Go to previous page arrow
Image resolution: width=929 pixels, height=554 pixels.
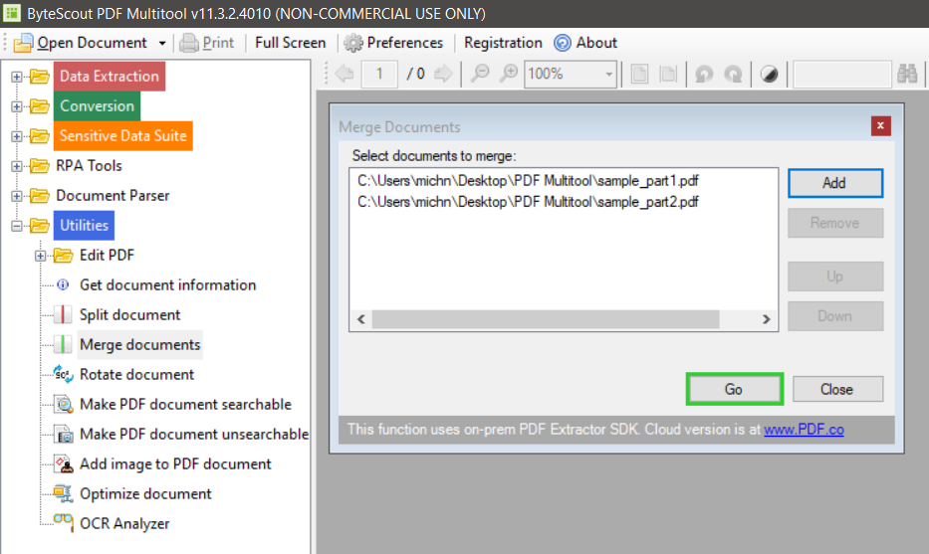(345, 74)
